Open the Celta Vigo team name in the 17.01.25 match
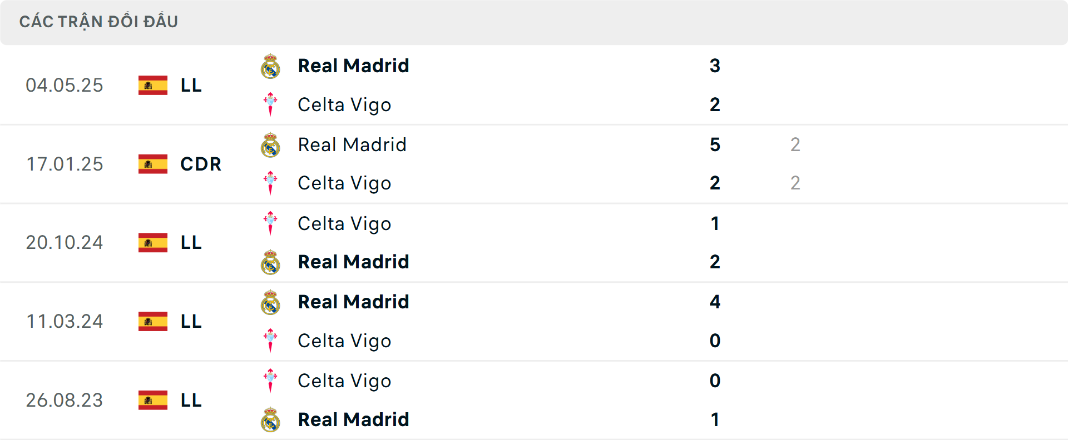This screenshot has width=1068, height=440. [344, 183]
